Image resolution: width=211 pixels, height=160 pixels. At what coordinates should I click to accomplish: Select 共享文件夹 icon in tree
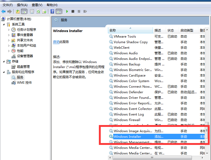point(14,40)
